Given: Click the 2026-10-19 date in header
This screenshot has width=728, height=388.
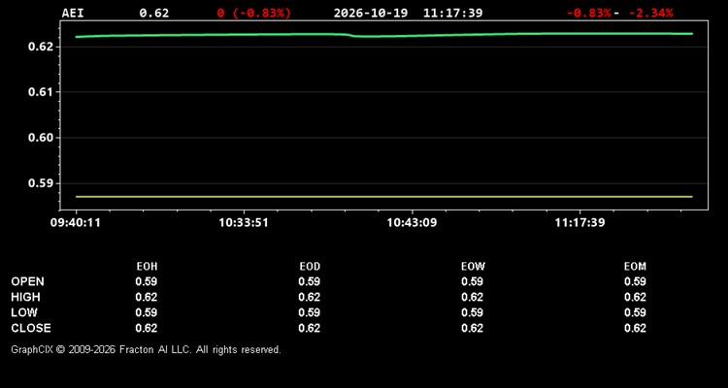Looking at the screenshot, I should click(371, 13).
